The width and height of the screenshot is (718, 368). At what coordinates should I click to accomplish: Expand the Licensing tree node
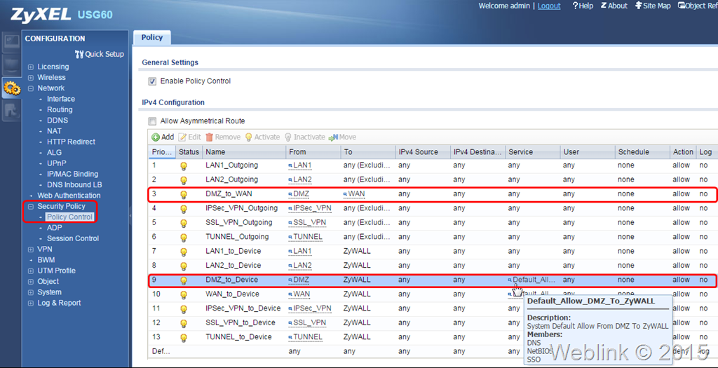point(31,67)
